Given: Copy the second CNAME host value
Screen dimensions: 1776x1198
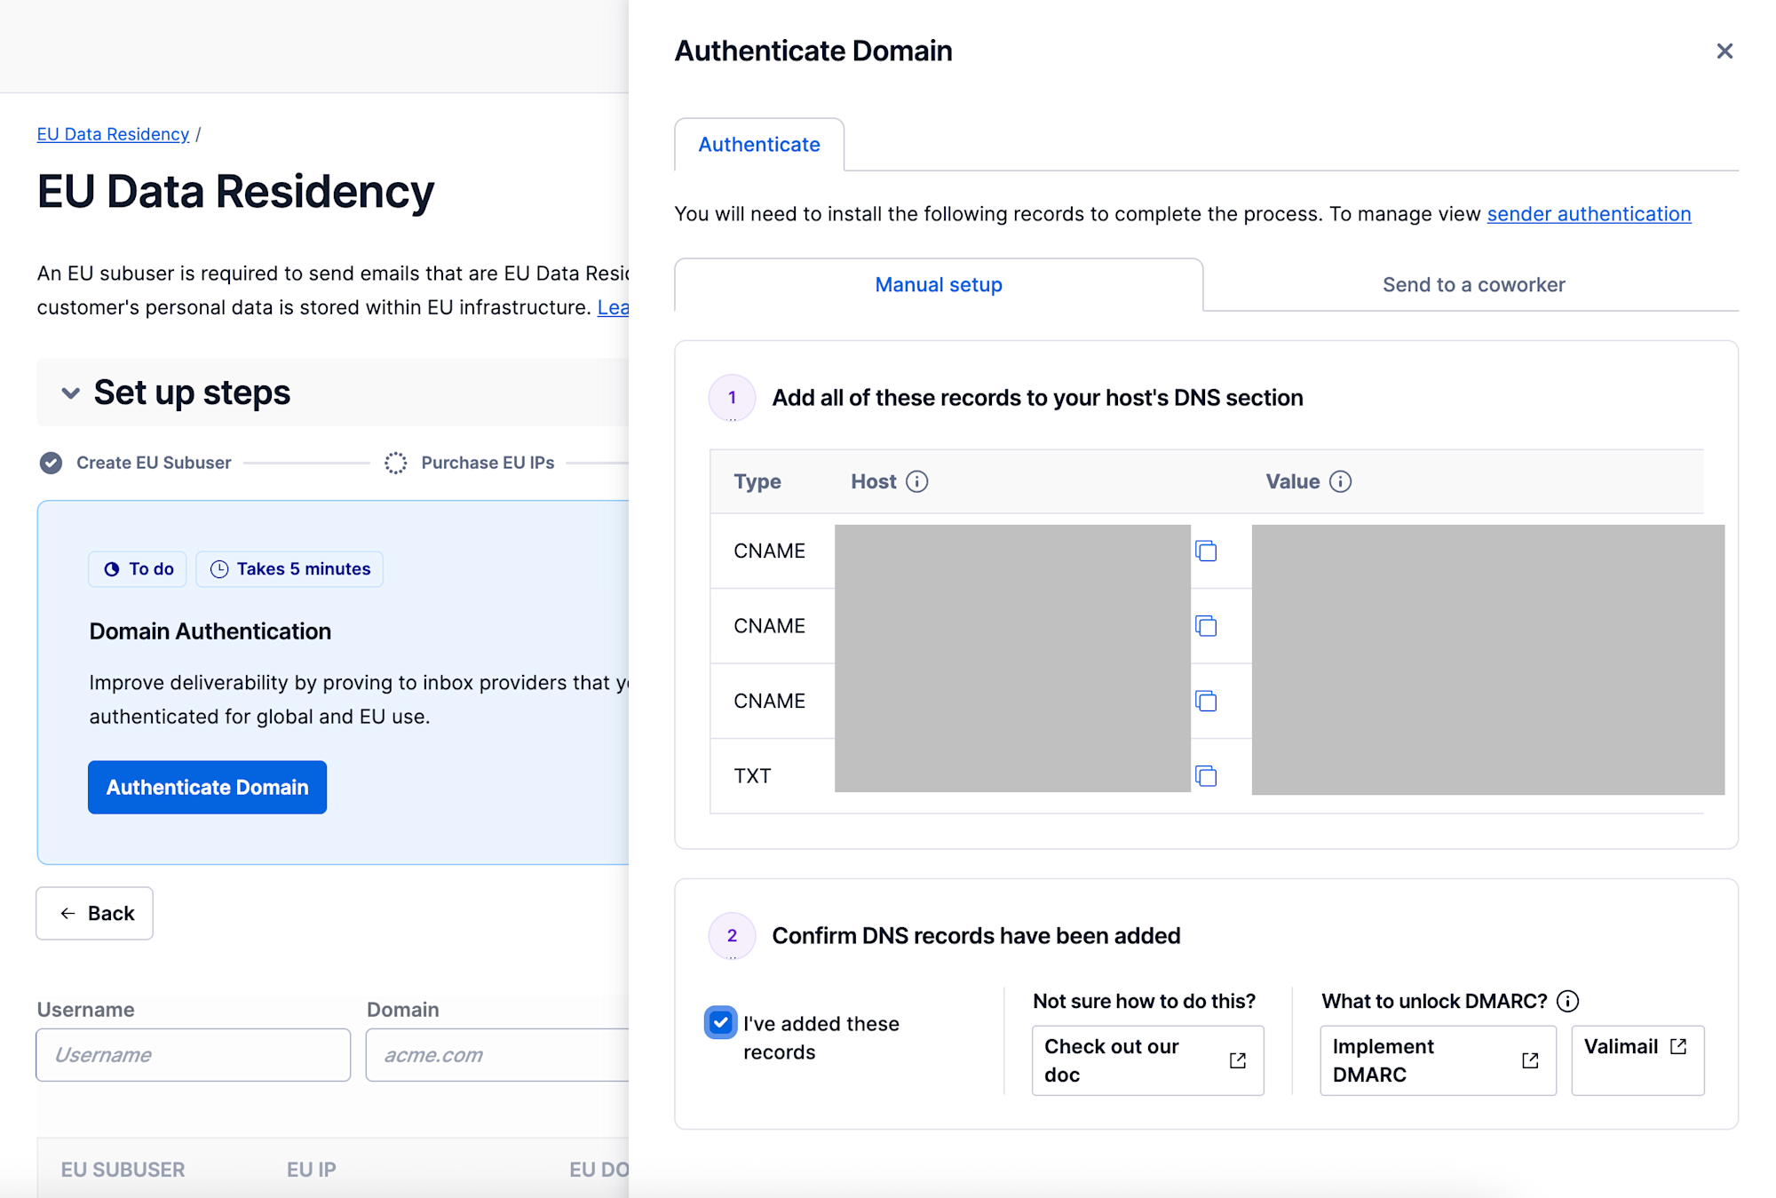Looking at the screenshot, I should pyautogui.click(x=1205, y=626).
